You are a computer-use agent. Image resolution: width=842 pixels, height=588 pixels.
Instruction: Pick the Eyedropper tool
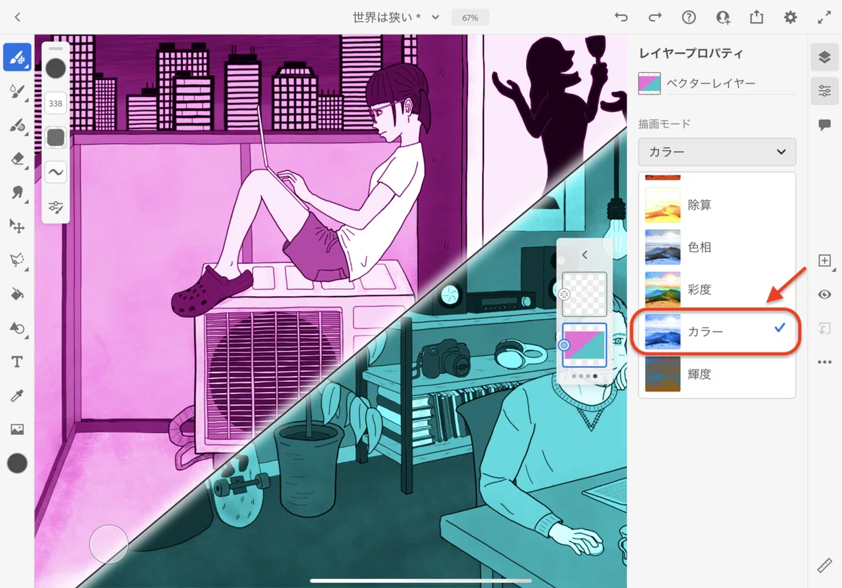coord(17,396)
